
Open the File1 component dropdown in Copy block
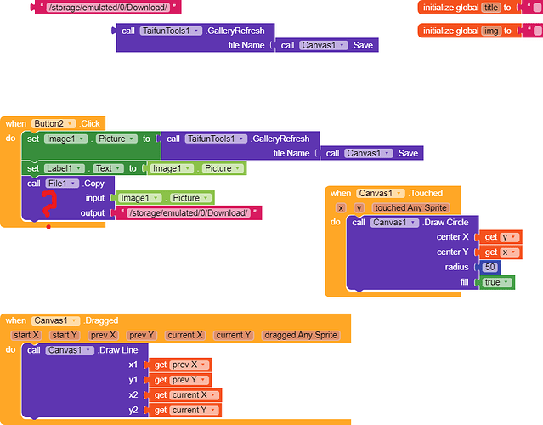(79, 183)
